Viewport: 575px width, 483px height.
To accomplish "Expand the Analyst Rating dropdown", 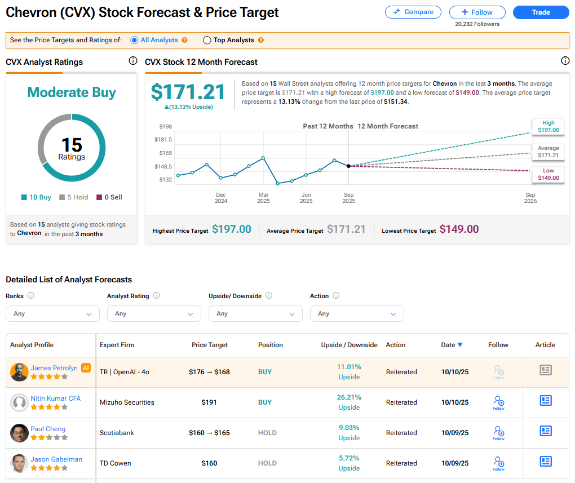I will 154,313.
